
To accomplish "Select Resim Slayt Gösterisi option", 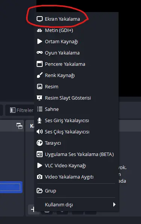I will coord(76,98).
